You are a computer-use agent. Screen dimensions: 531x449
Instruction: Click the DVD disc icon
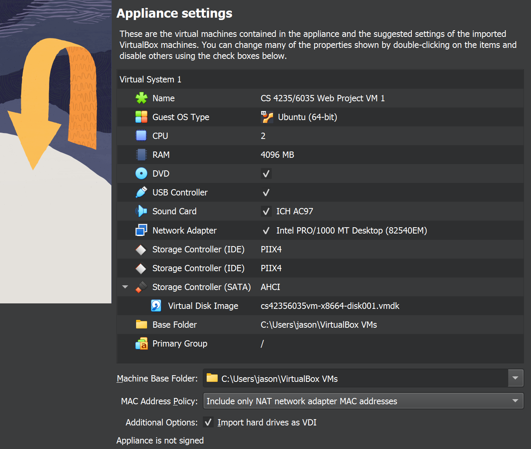click(x=141, y=173)
